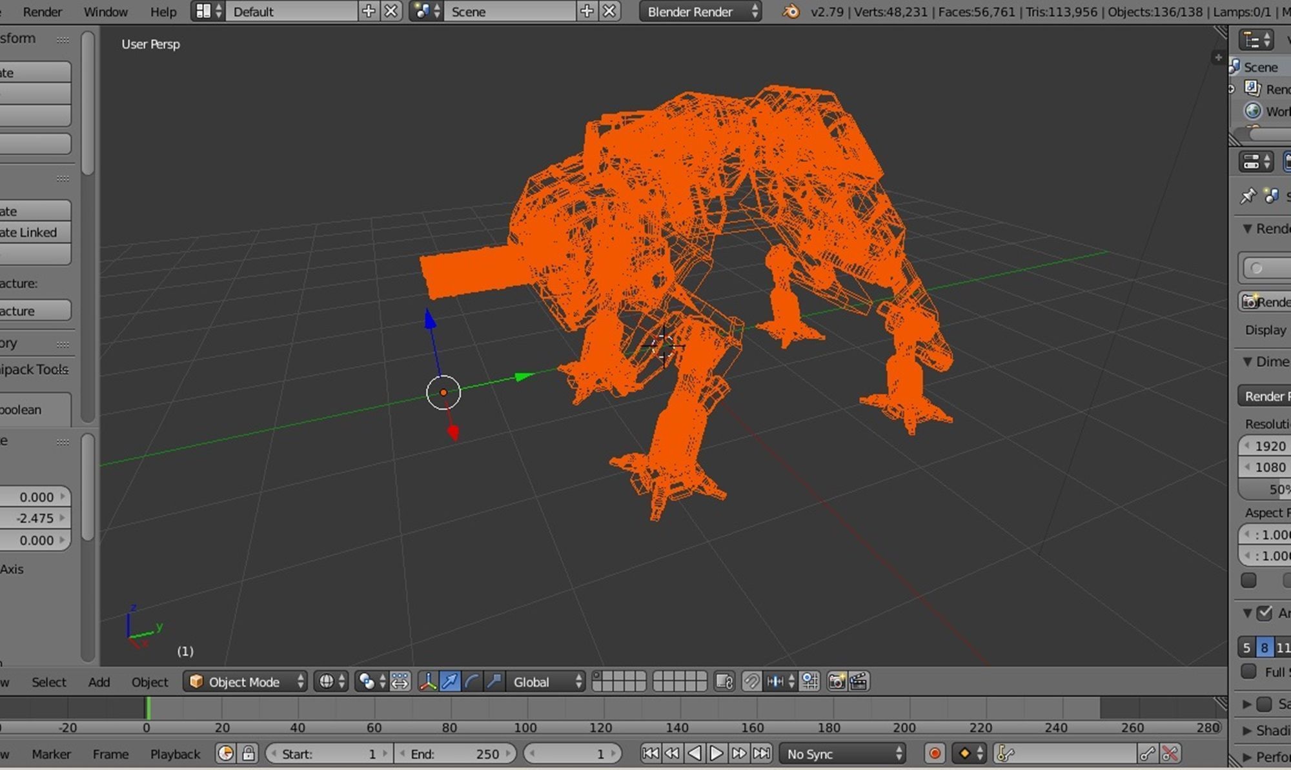Screen dimensions: 1291x770
Task: Enable the Full Sample checkbox
Action: click(1249, 672)
